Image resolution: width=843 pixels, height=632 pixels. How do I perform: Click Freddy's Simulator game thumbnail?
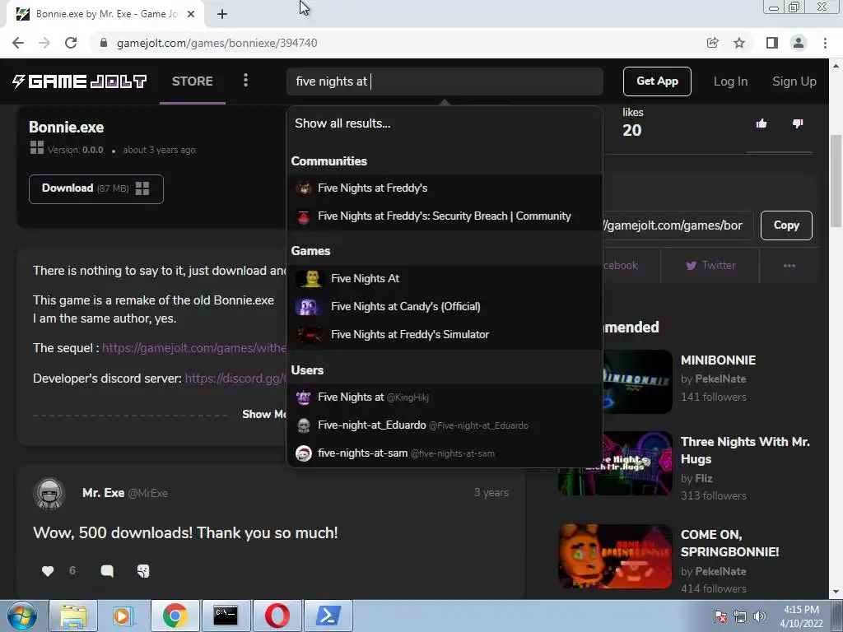pos(310,334)
